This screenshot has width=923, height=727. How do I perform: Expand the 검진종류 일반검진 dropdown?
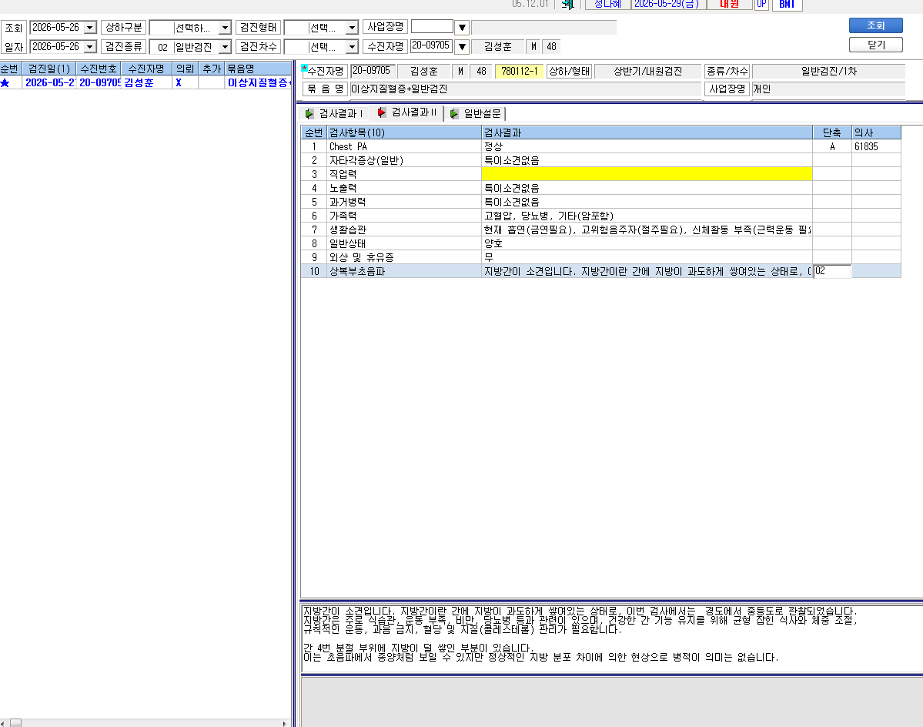click(225, 46)
